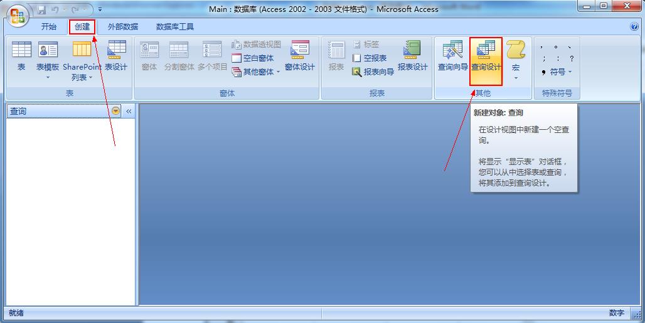Open 报表设计 report design
The width and height of the screenshot is (645, 323).
pyautogui.click(x=413, y=56)
